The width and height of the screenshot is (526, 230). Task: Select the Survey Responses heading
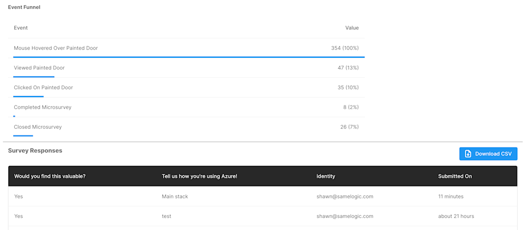click(35, 151)
